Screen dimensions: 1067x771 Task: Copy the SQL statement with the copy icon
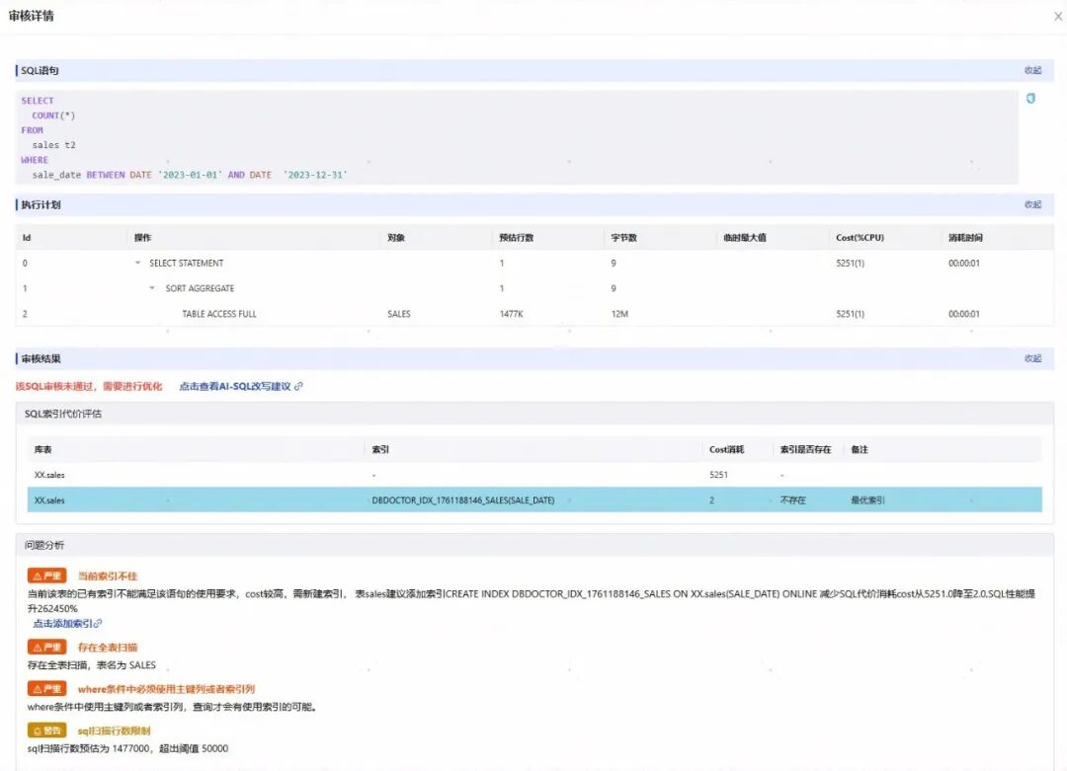[x=1030, y=99]
